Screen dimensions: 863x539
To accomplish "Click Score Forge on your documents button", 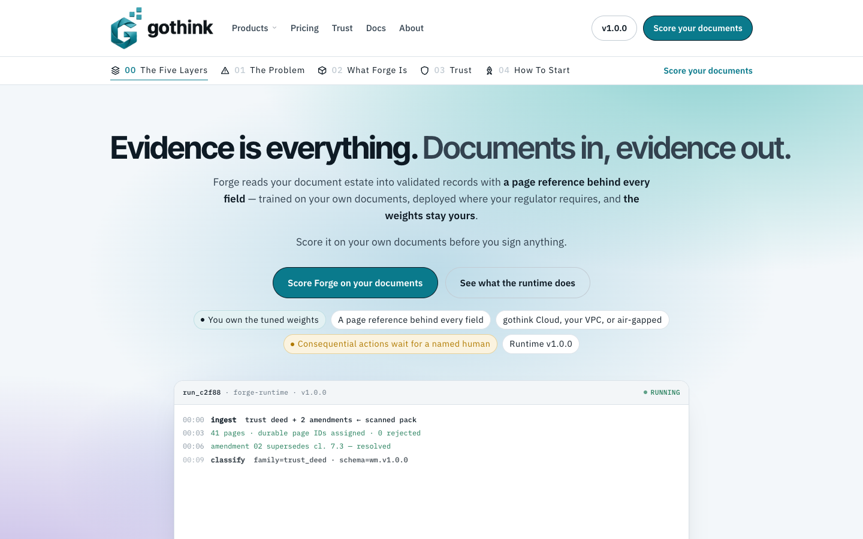I will 355,283.
